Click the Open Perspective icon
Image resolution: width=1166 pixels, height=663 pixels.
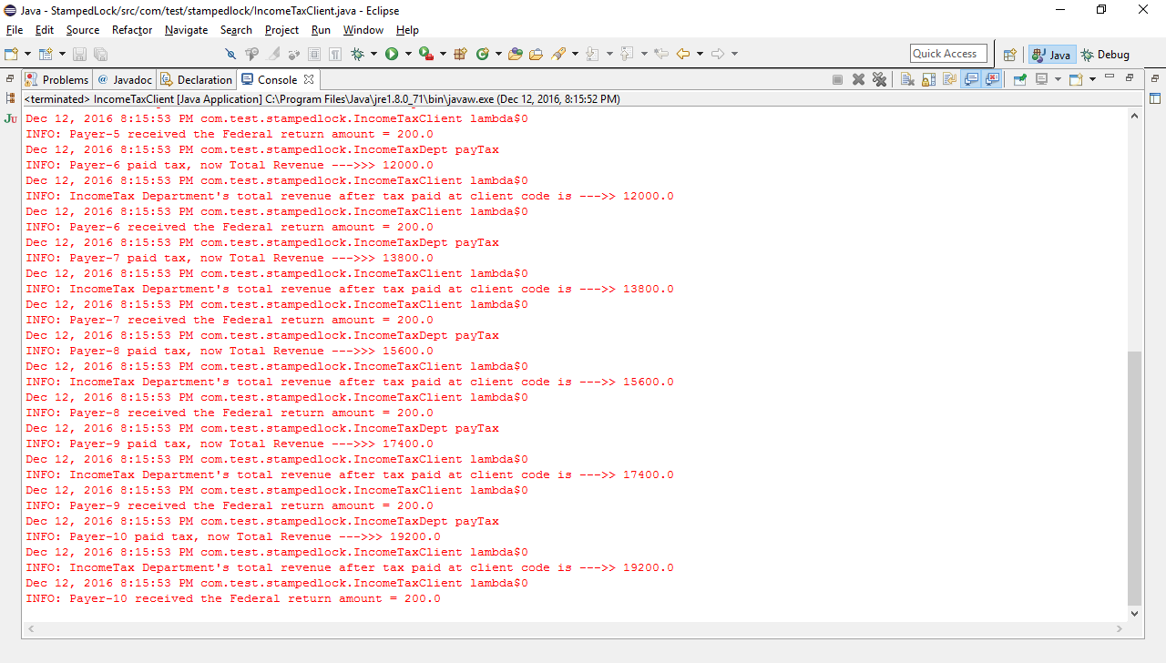point(1009,55)
